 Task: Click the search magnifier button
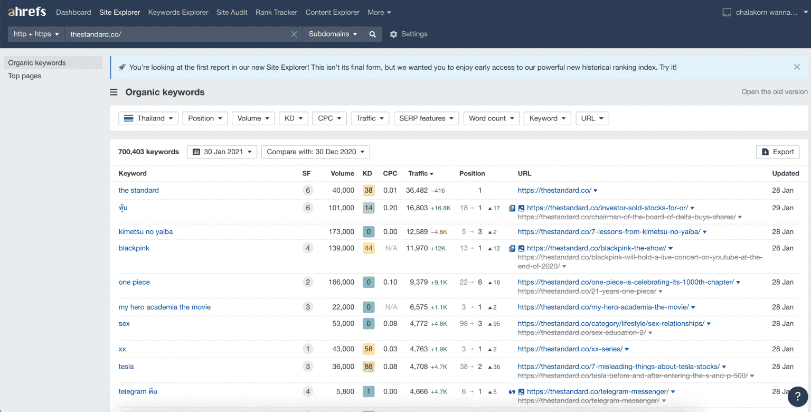[x=372, y=34]
